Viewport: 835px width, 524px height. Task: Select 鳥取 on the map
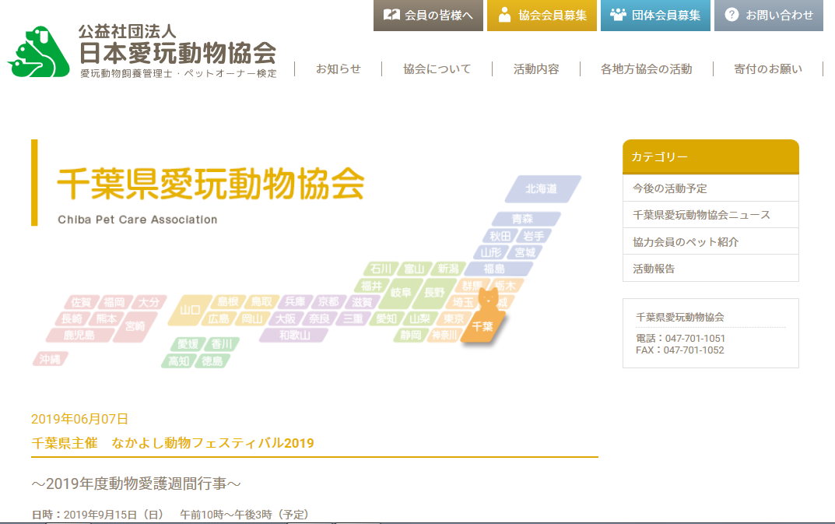click(261, 302)
